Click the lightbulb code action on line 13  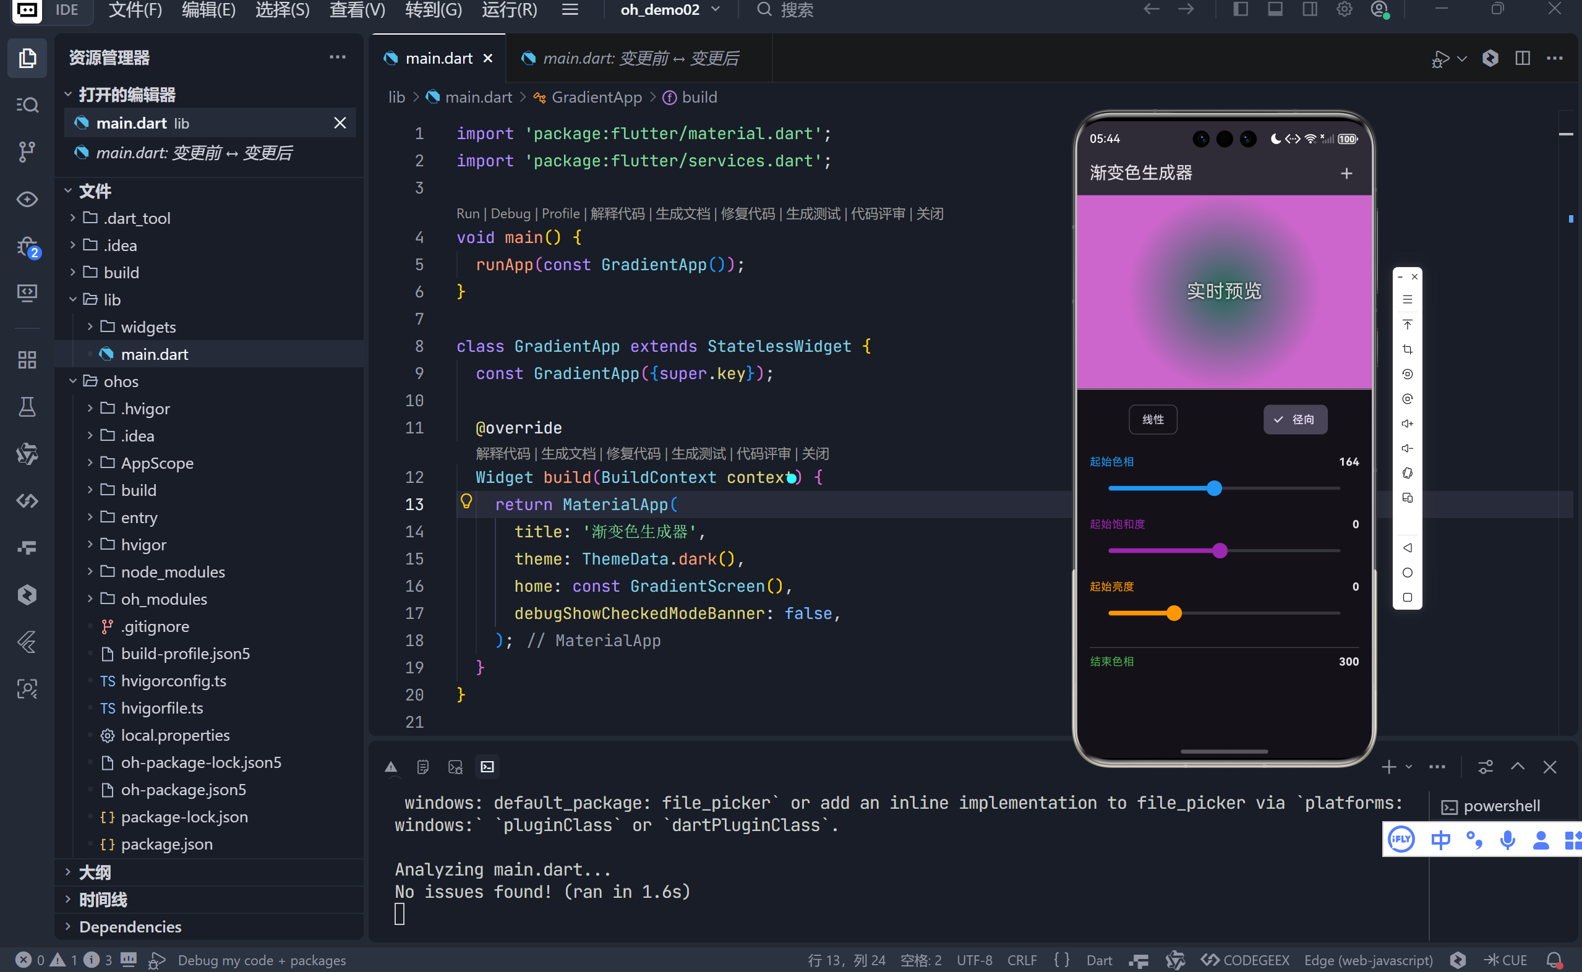466,501
